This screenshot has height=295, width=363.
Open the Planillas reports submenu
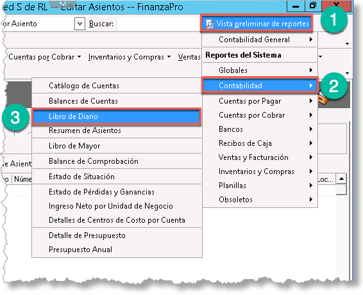coord(260,186)
